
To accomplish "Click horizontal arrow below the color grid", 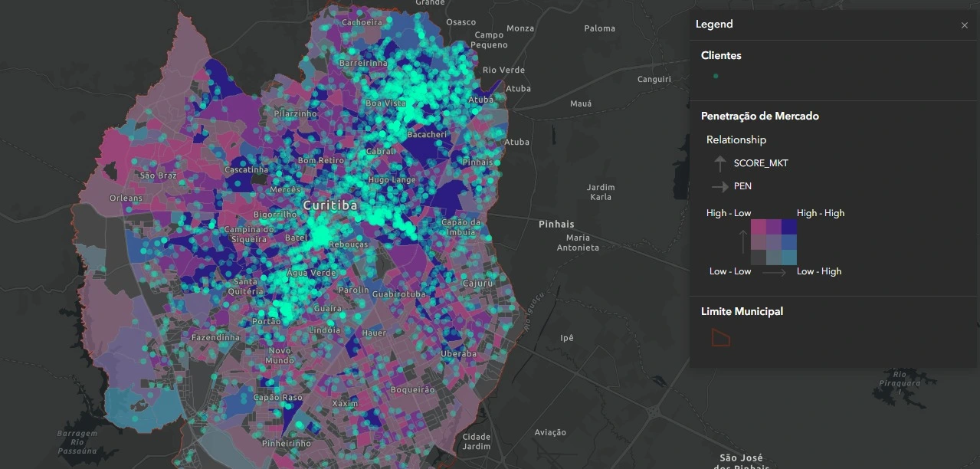I will pos(774,272).
